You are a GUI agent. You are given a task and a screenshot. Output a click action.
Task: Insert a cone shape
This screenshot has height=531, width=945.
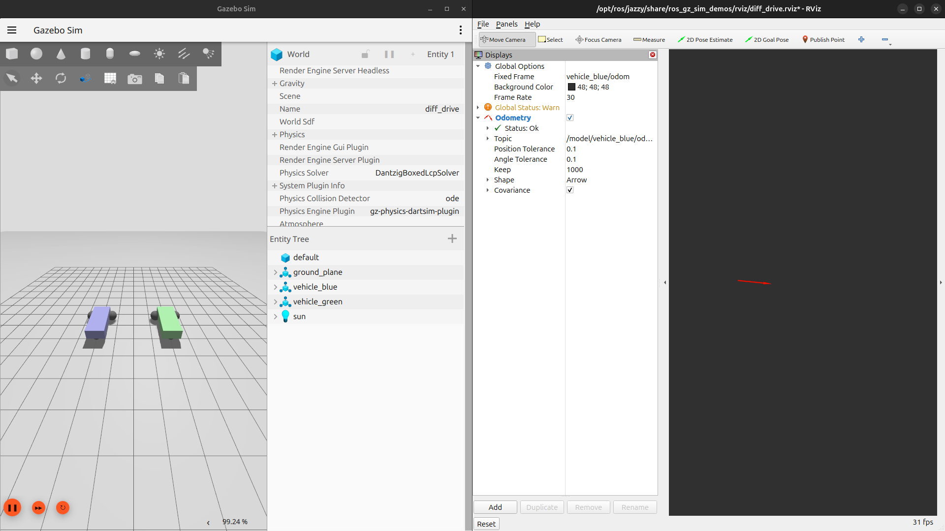(x=61, y=54)
